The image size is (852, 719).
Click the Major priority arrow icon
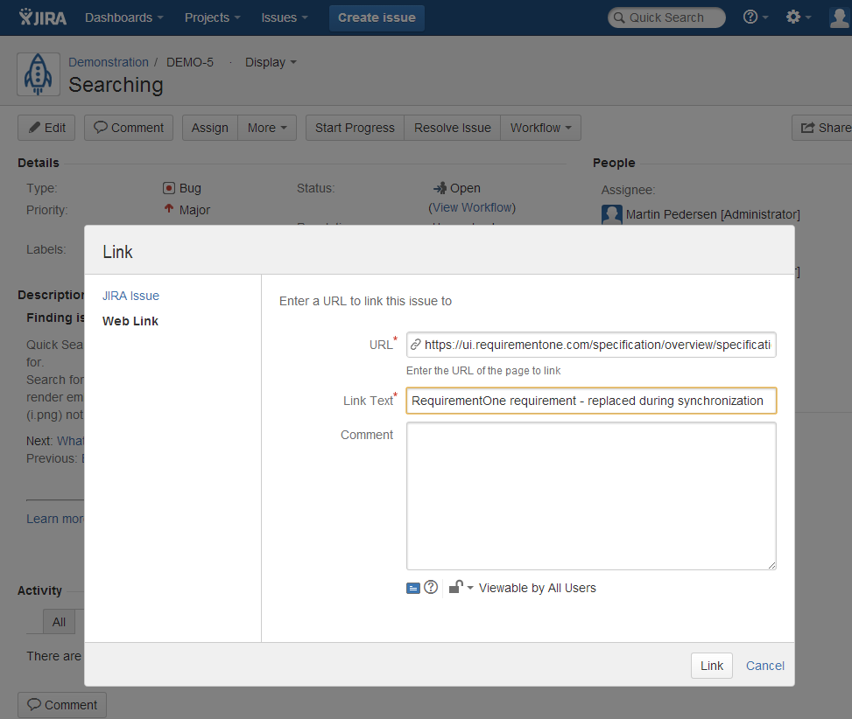coord(169,209)
